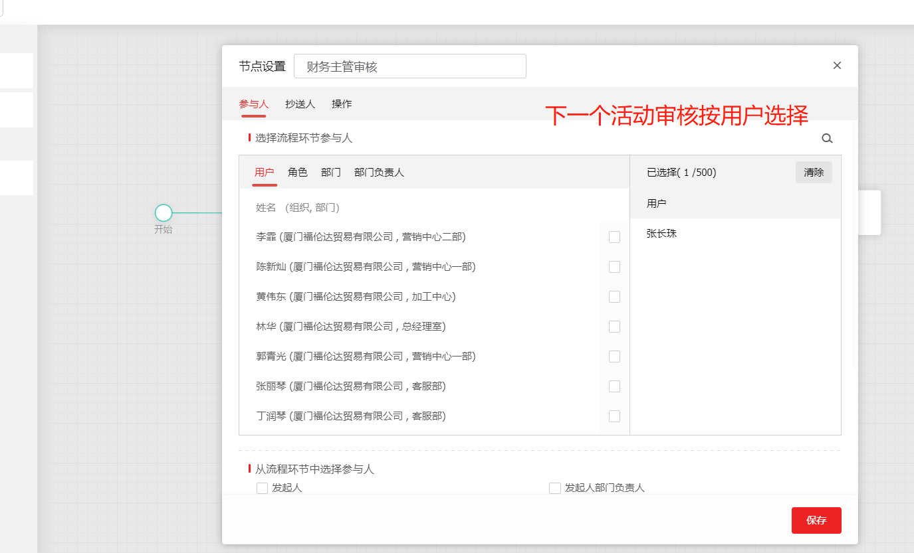Select 陈新灿 using his checkbox
This screenshot has width=914, height=553.
614,266
